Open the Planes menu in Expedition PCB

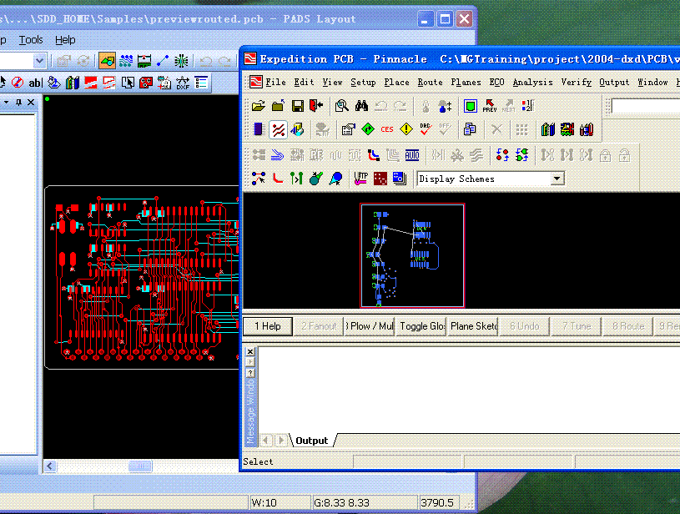[x=466, y=82]
